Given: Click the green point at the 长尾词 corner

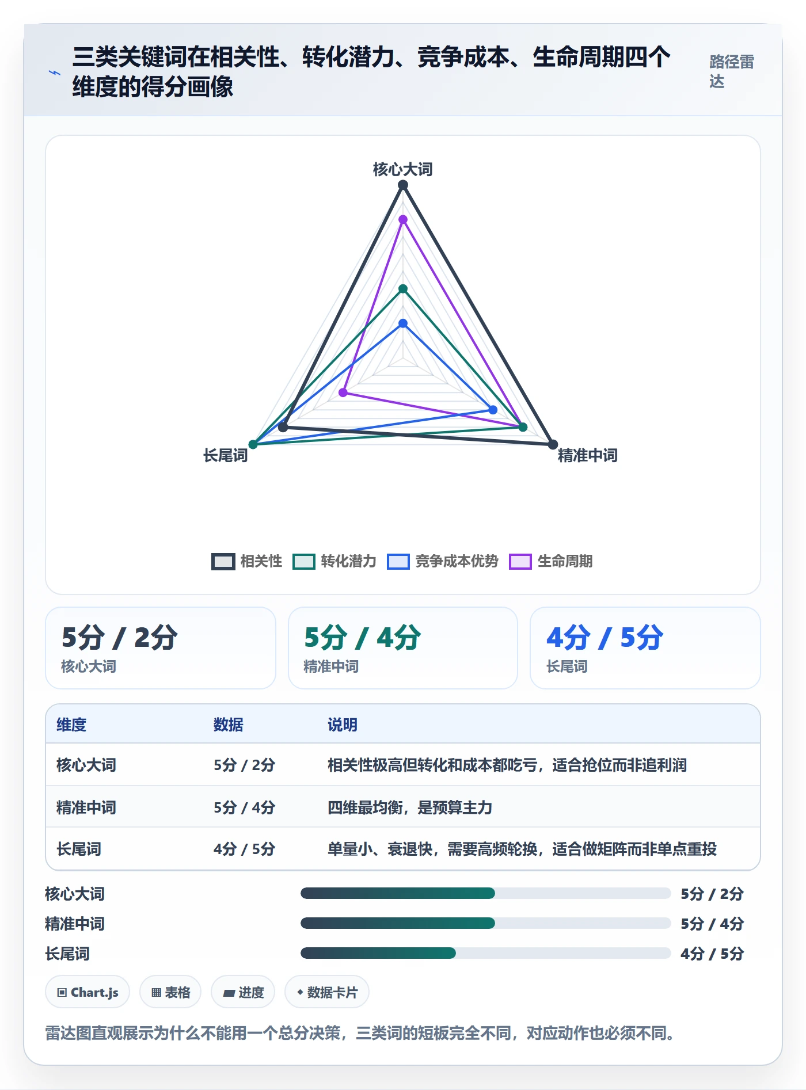Looking at the screenshot, I should click(x=253, y=444).
